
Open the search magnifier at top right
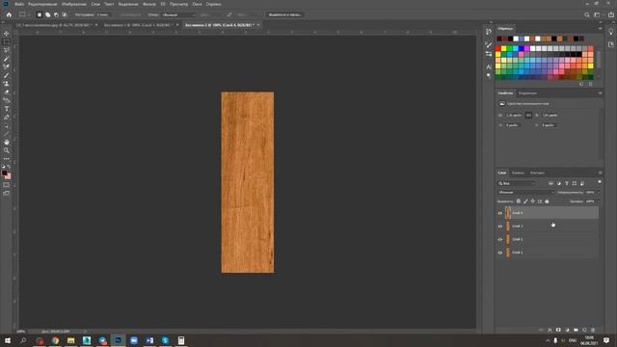click(587, 14)
